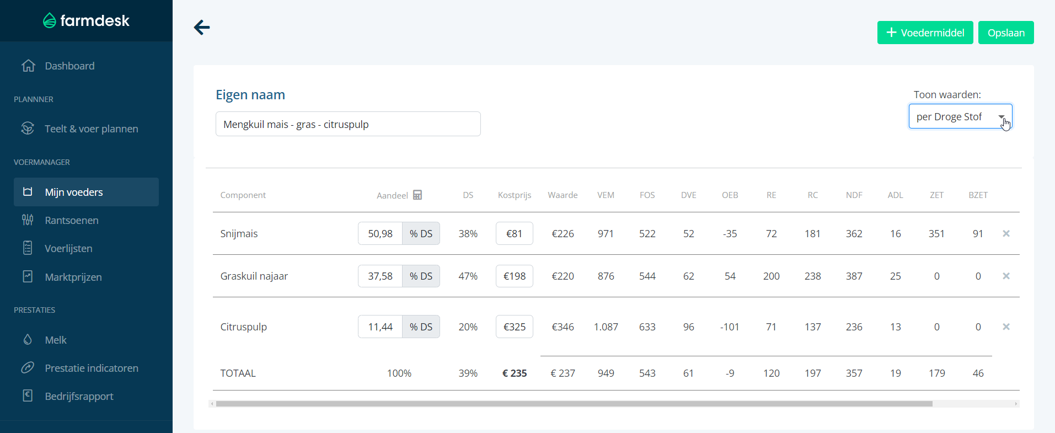Toggle the % DS unit for Citruspulp
Screen dimensions: 1055x433
tap(421, 327)
